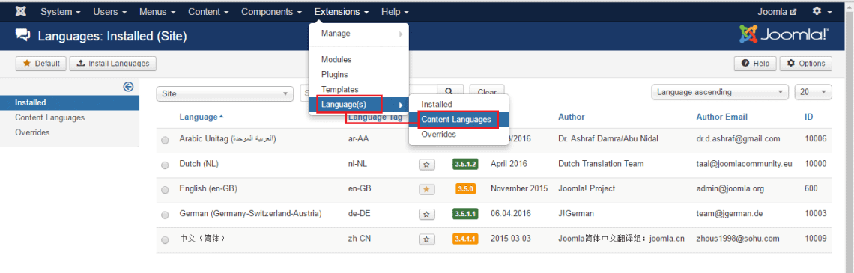
Task: Select the Dutch (NL) radio button
Action: point(165,165)
